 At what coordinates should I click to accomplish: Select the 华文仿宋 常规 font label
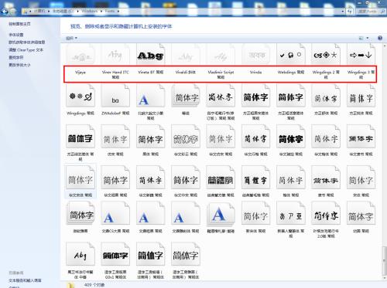(221, 154)
